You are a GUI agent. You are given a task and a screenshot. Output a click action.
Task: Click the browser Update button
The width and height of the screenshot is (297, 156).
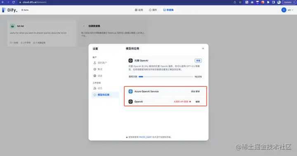pyautogui.click(x=289, y=2)
